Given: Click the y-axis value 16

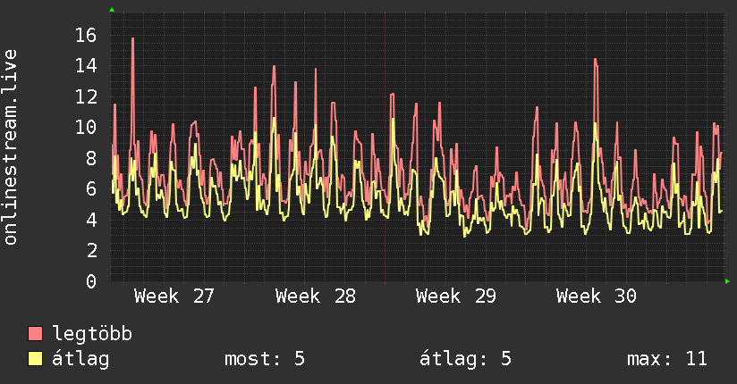Looking at the screenshot, I should pyautogui.click(x=86, y=35).
